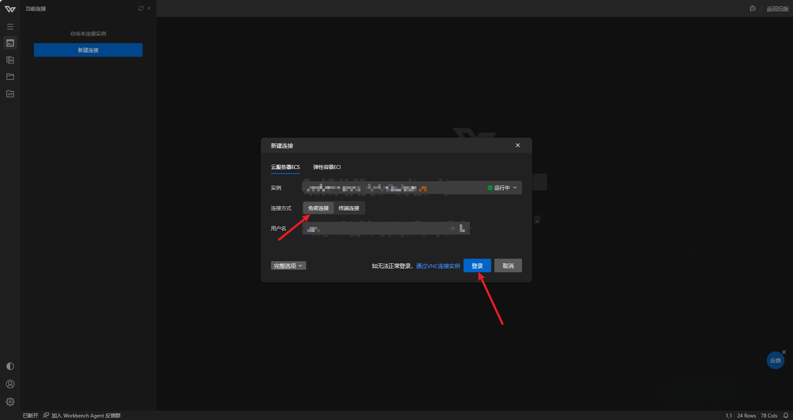Select the terminal connections sidebar icon
This screenshot has height=420, width=793.
click(10, 43)
